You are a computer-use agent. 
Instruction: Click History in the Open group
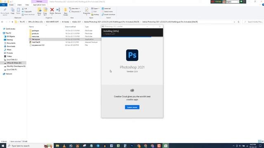[95, 15]
